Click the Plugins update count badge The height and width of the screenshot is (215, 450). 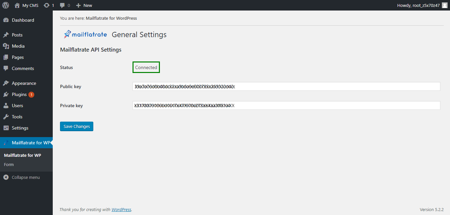pos(31,95)
